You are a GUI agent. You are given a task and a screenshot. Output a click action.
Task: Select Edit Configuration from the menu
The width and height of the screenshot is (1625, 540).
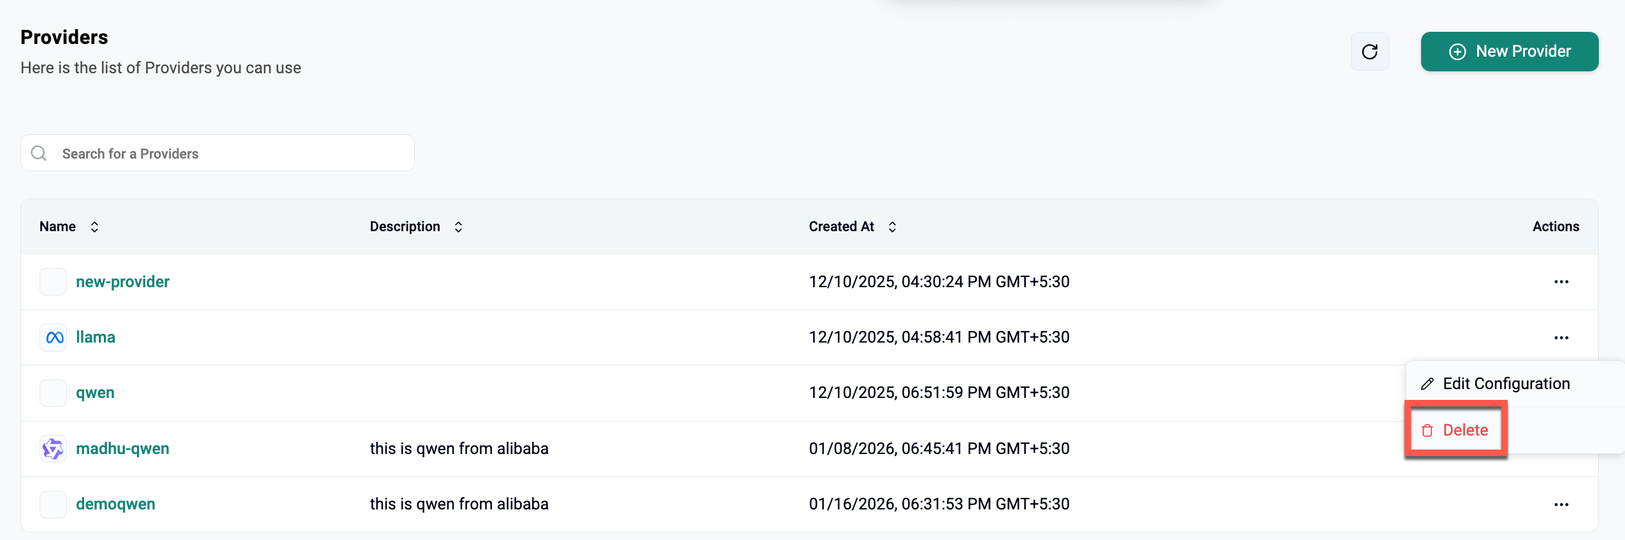[x=1506, y=384]
